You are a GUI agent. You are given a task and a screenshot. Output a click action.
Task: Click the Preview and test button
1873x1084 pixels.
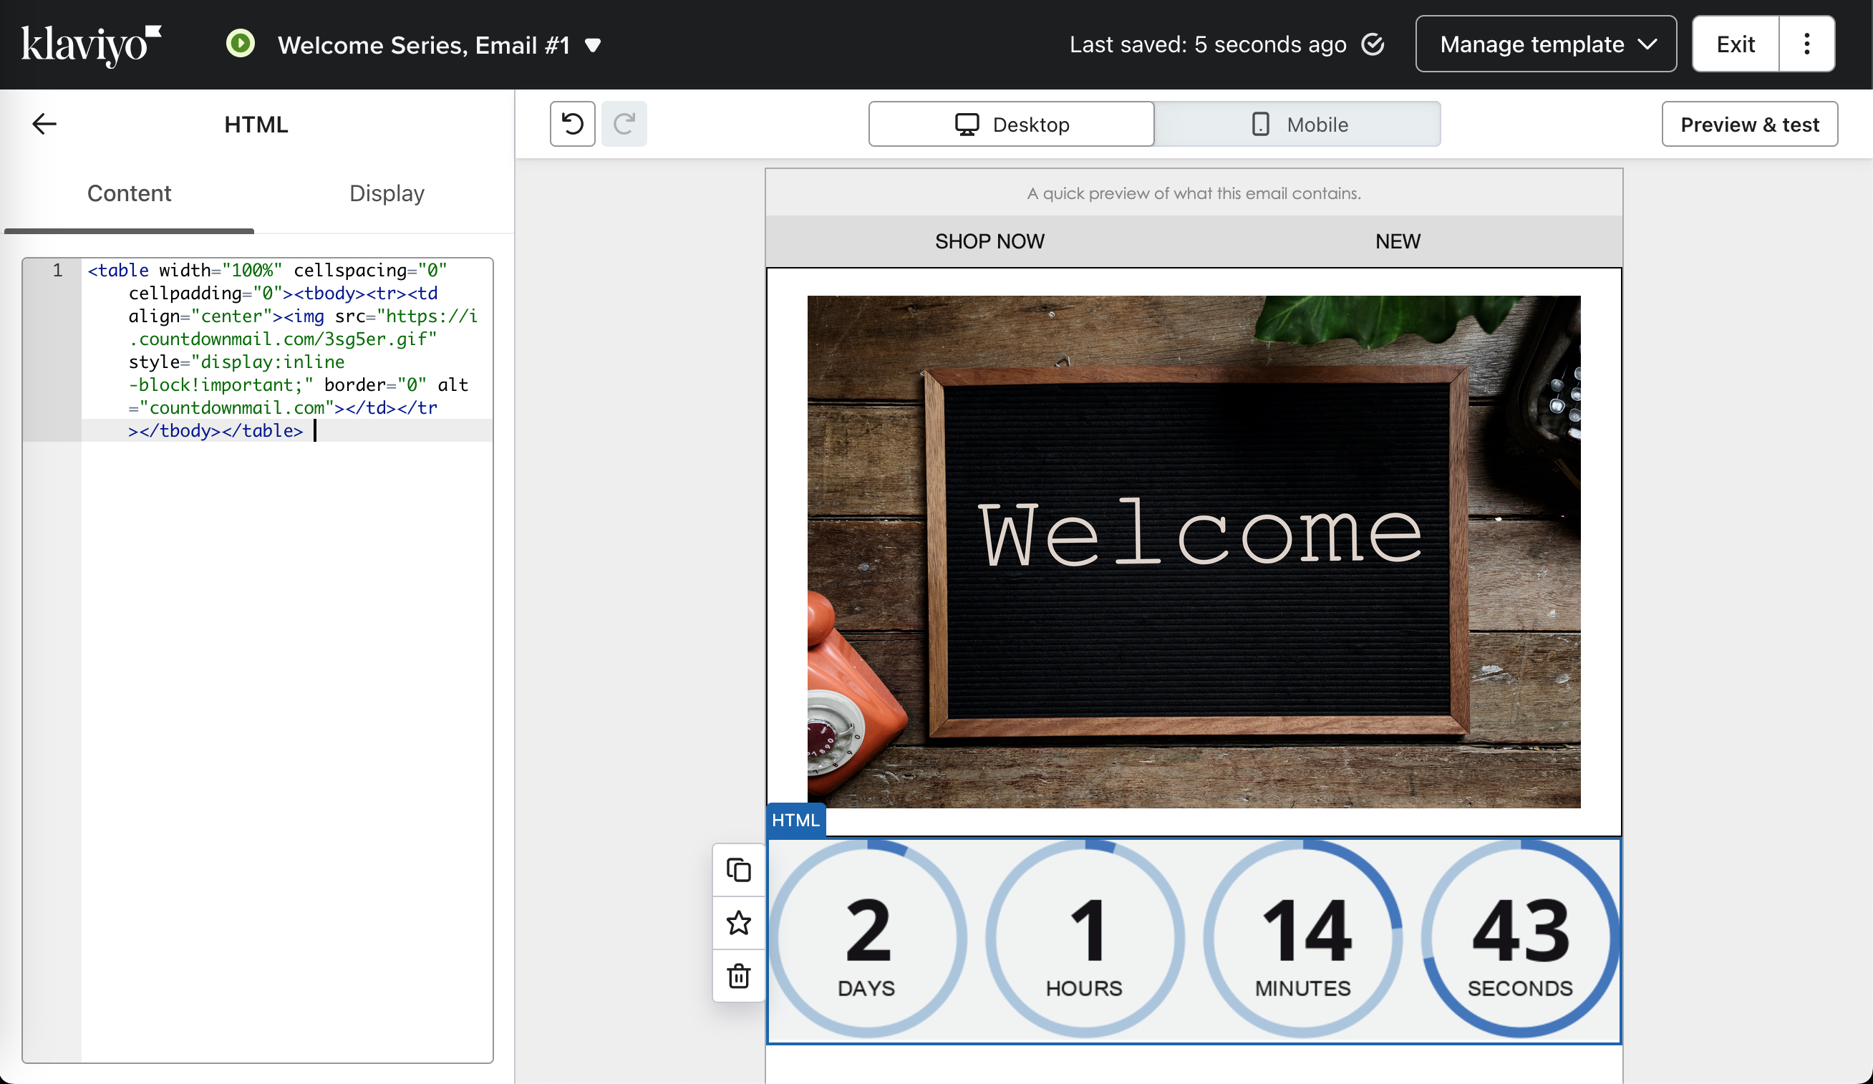(x=1751, y=124)
